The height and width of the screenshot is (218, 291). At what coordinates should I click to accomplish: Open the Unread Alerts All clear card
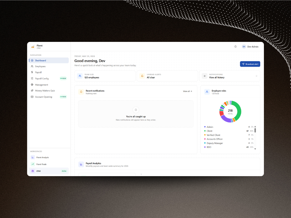pos(167,76)
